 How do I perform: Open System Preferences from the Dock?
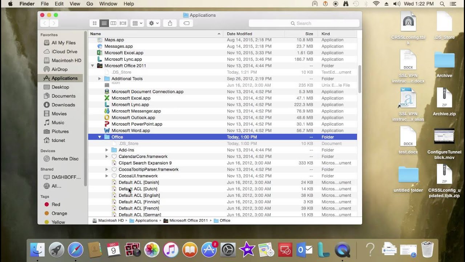228,250
